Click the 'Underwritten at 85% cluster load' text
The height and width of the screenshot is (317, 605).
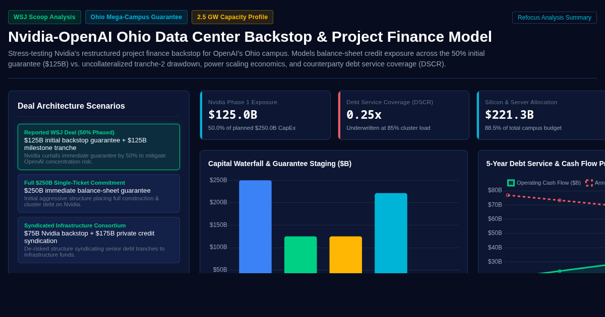pyautogui.click(x=388, y=128)
